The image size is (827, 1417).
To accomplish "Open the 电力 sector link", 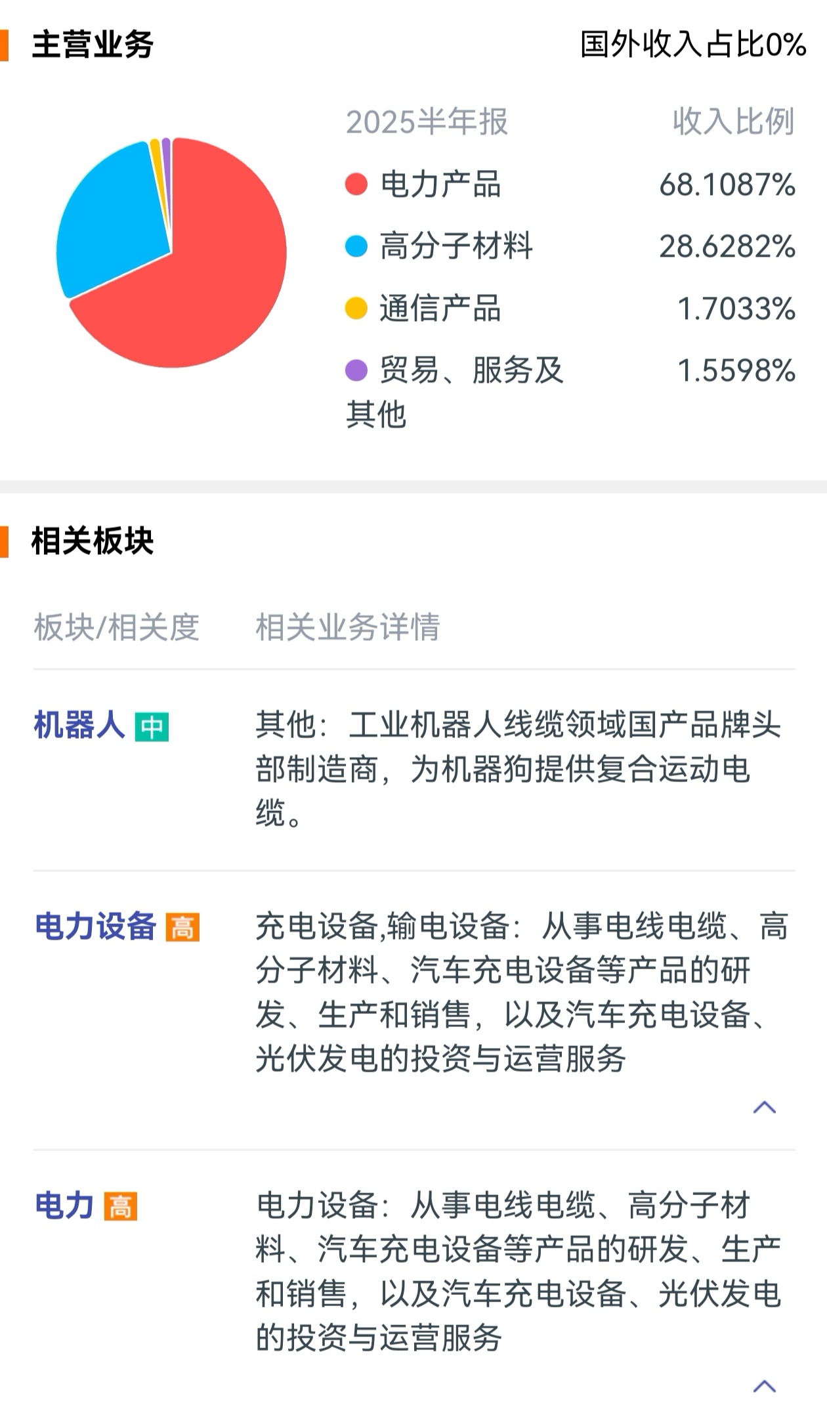I will [x=64, y=1206].
